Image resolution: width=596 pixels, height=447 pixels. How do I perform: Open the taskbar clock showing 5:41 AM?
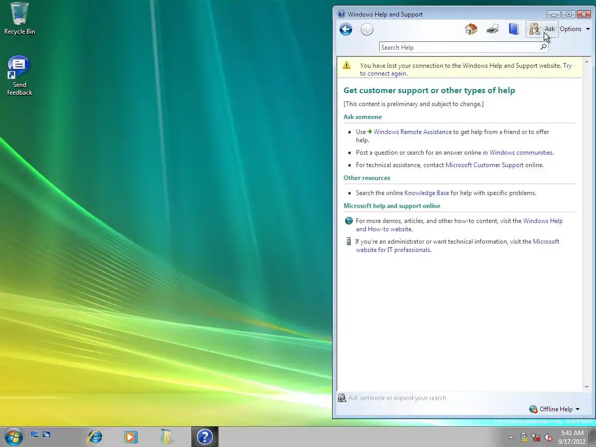click(x=572, y=437)
